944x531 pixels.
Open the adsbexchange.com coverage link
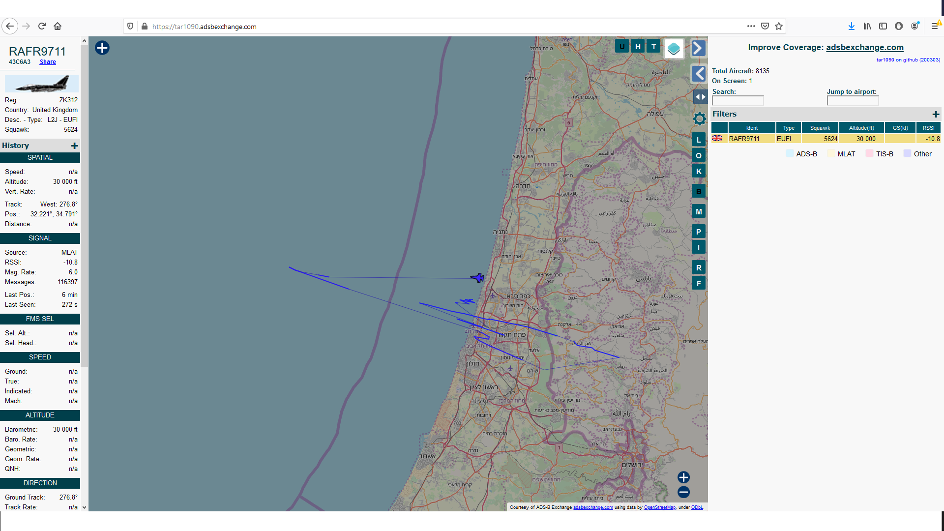[x=864, y=47]
